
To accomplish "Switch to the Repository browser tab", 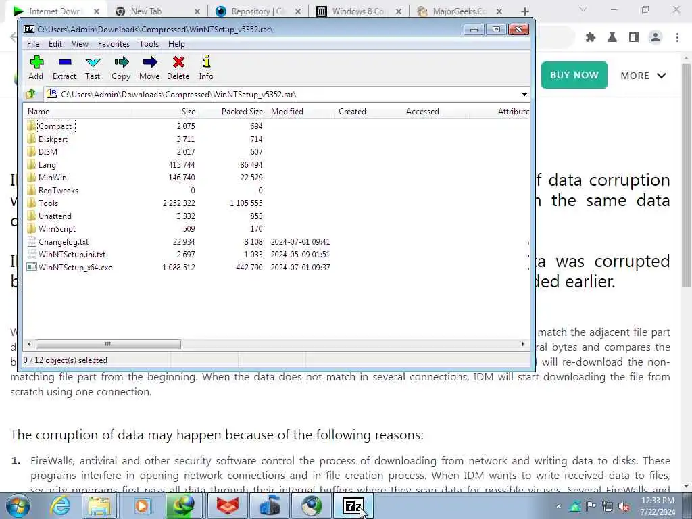I will (257, 11).
